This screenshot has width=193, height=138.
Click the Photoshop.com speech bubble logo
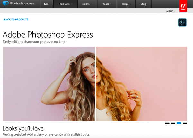[x=5, y=3]
